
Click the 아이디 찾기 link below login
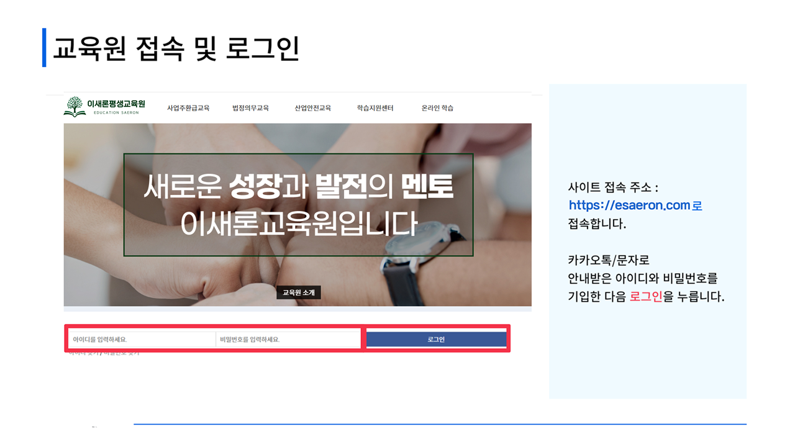[84, 353]
